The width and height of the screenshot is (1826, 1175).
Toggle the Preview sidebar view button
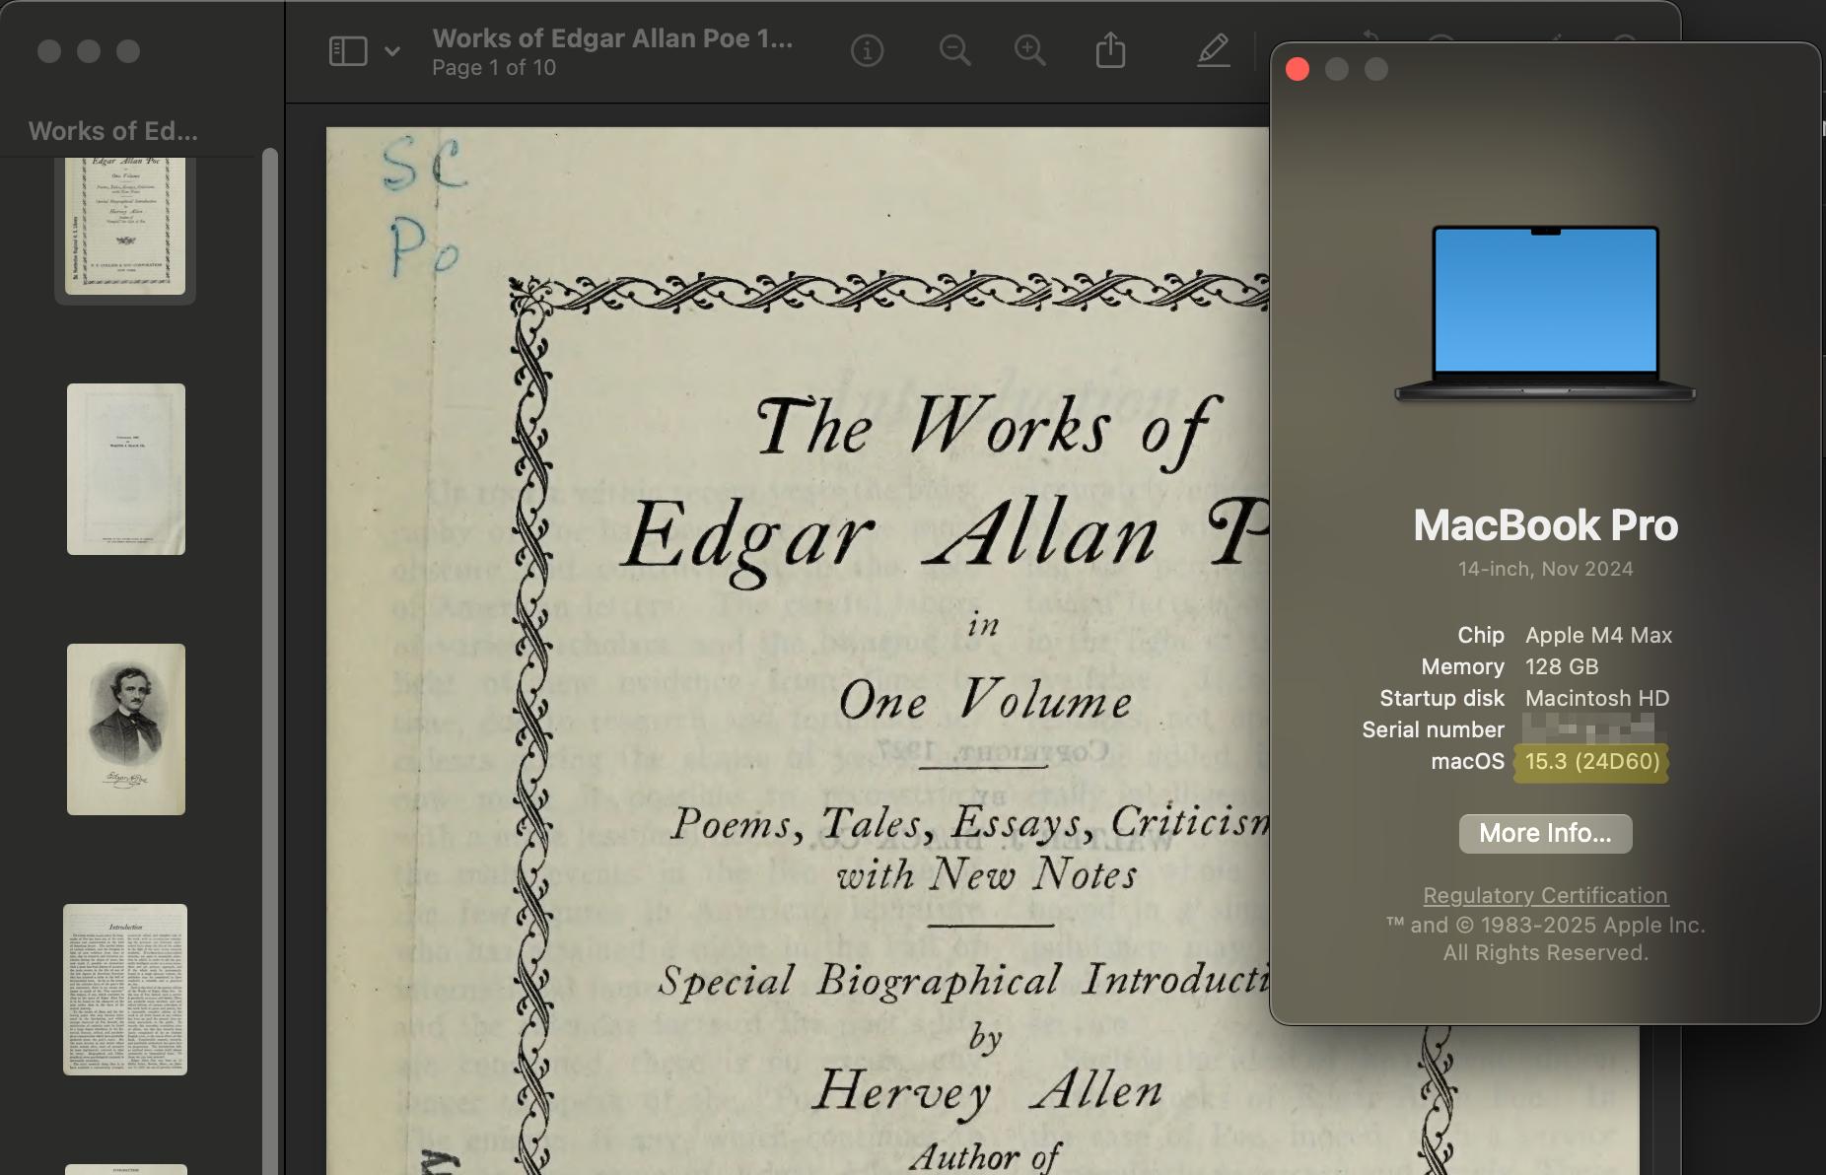pyautogui.click(x=348, y=51)
